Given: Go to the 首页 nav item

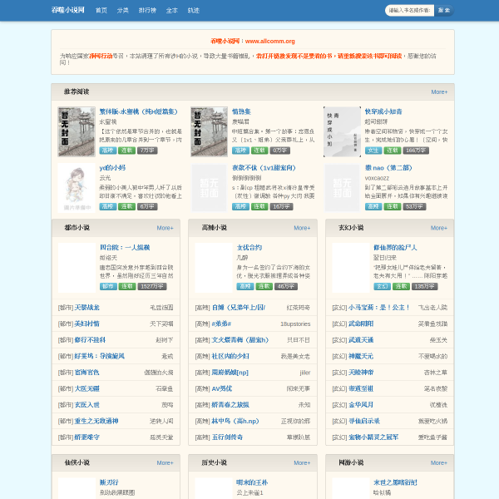Looking at the screenshot, I should 101,11.
